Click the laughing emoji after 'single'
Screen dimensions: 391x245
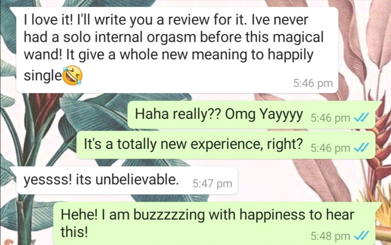[x=72, y=76]
